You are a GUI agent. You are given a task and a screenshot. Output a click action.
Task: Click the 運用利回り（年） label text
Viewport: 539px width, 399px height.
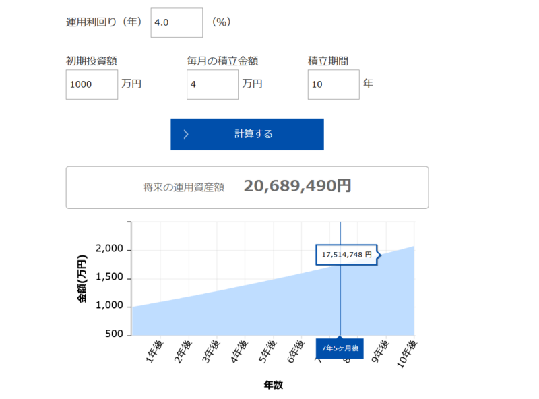pyautogui.click(x=104, y=22)
